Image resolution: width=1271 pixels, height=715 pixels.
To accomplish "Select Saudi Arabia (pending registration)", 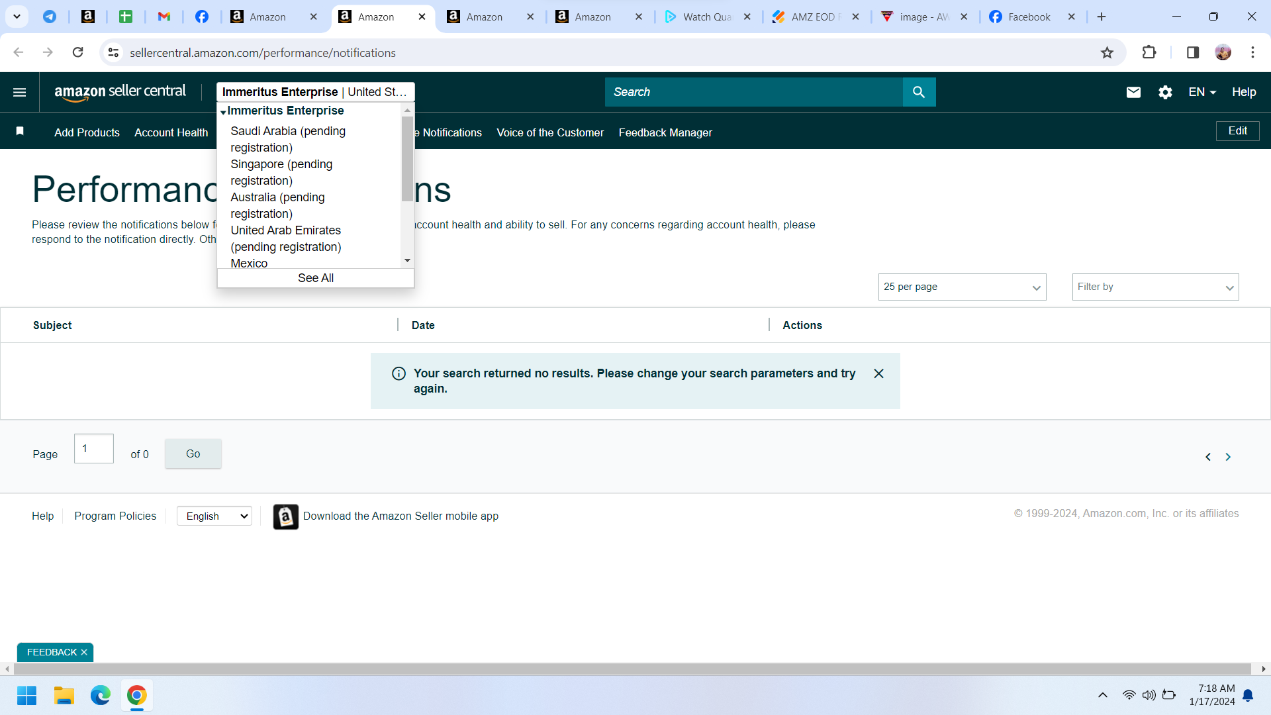I will pyautogui.click(x=288, y=140).
